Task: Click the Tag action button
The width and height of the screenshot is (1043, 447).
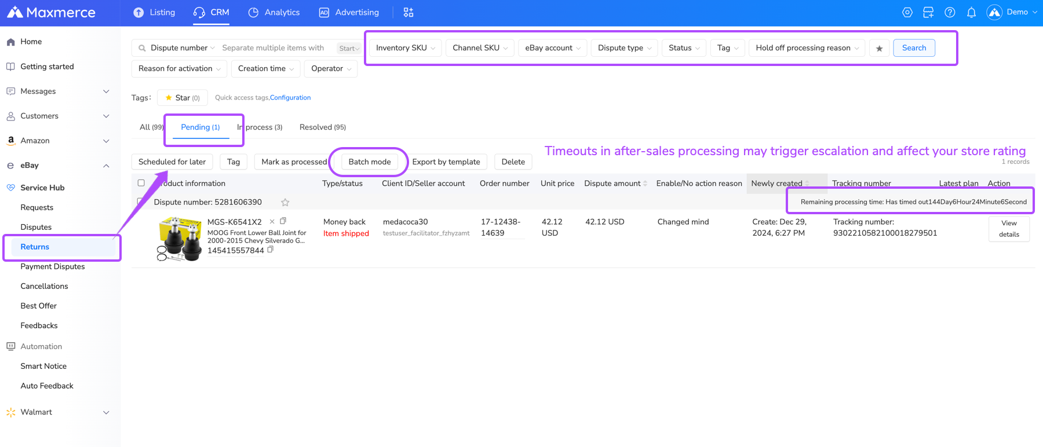Action: [234, 162]
